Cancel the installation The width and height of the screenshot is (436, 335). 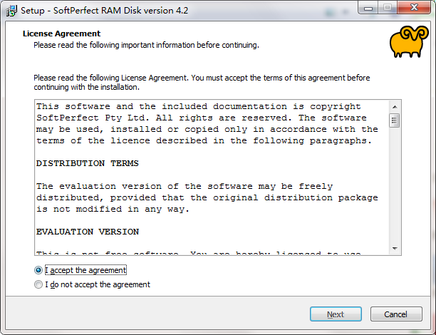tap(396, 314)
